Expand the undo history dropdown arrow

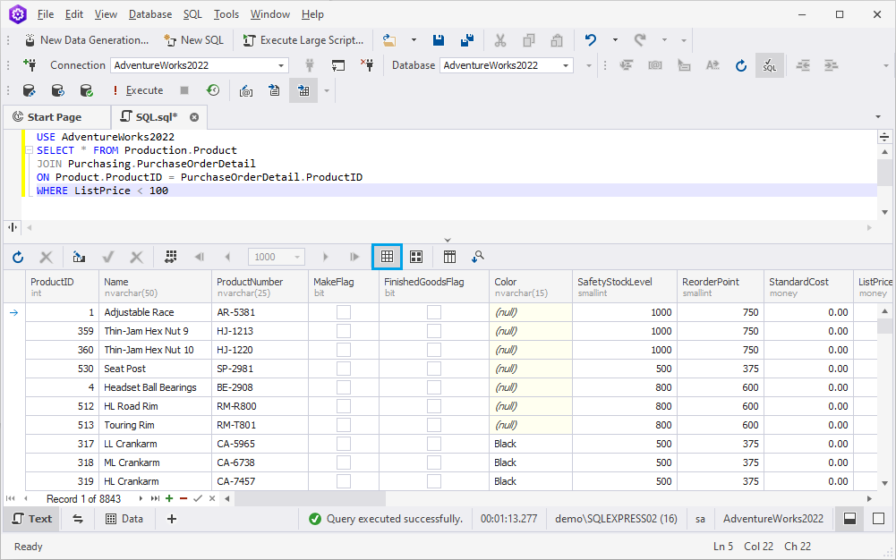click(615, 40)
